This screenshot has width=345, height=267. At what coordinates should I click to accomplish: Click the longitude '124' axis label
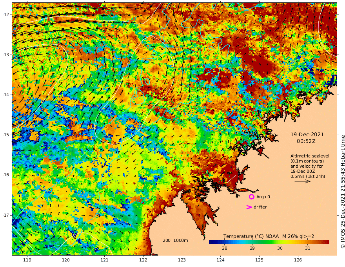tap(220, 260)
